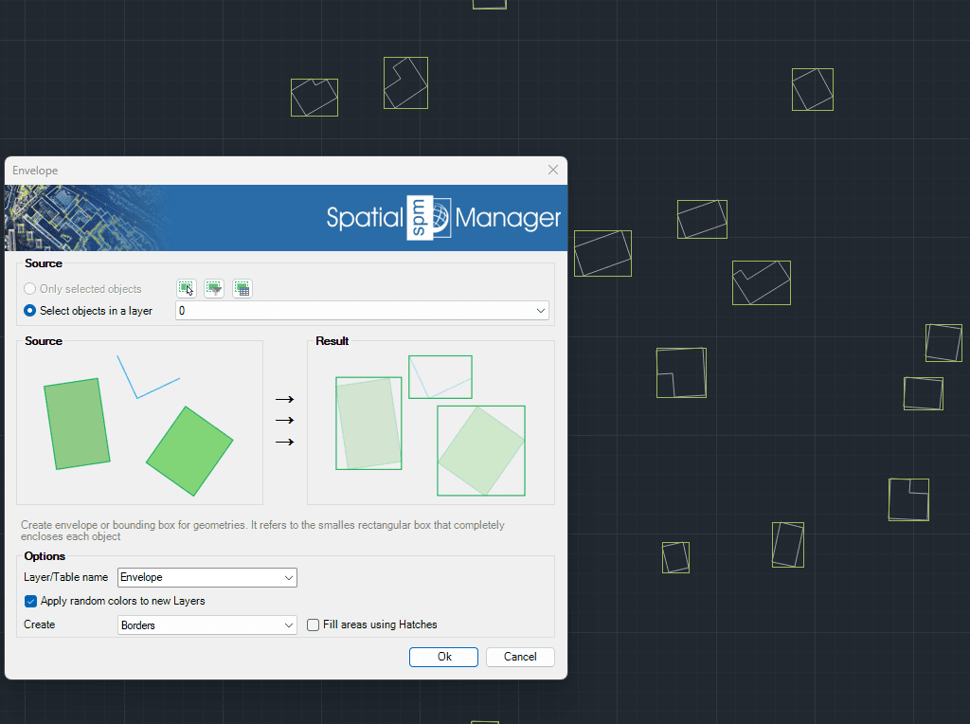Confirm the dialog with Ok
The height and width of the screenshot is (724, 970).
pyautogui.click(x=443, y=657)
